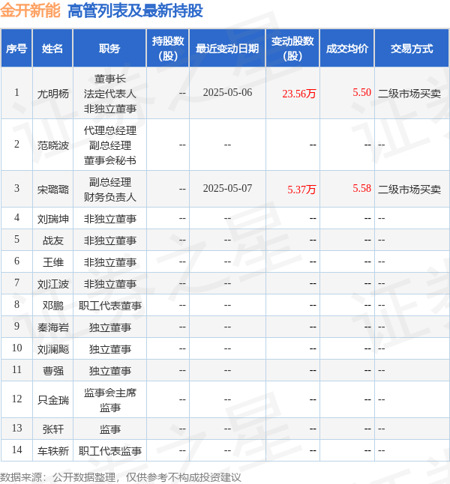Click 尤明杨's position 董事长 法定代表人

[109, 86]
